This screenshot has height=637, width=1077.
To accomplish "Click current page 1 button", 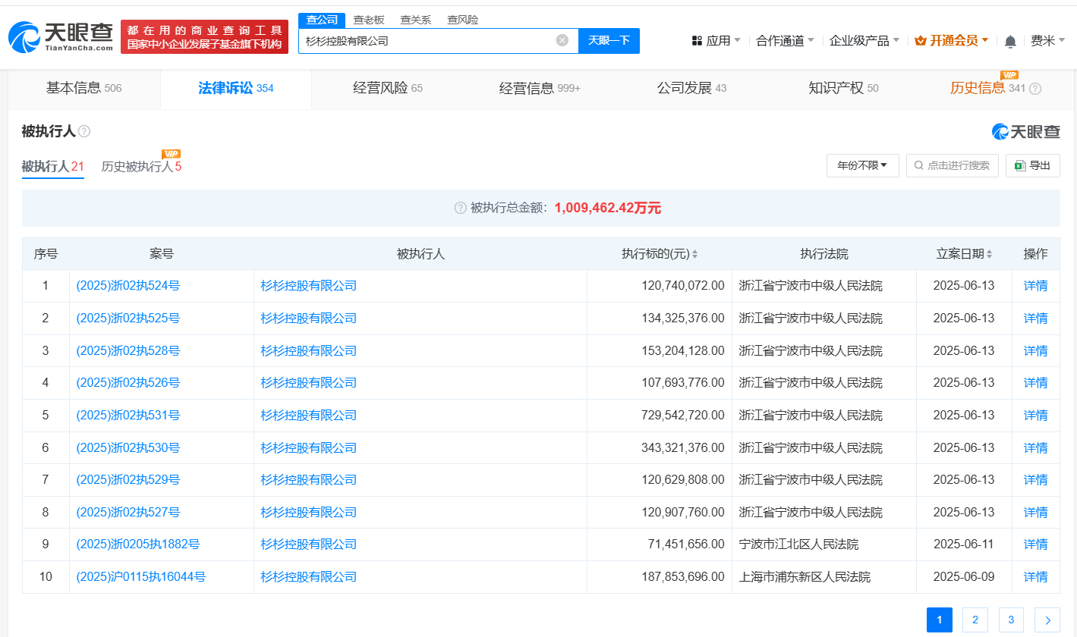I will [939, 620].
